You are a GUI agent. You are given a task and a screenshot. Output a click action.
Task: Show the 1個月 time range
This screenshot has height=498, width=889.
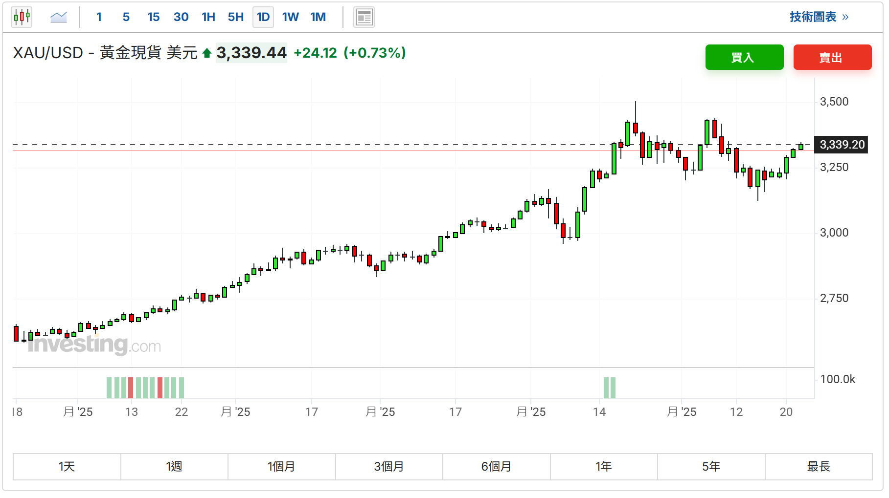pyautogui.click(x=282, y=467)
